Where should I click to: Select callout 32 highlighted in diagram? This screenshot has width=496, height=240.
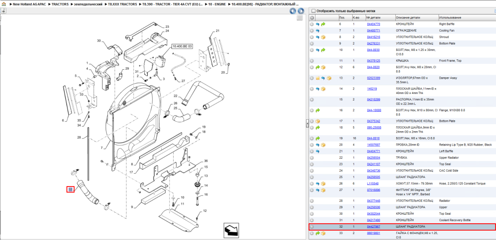pos(70,190)
